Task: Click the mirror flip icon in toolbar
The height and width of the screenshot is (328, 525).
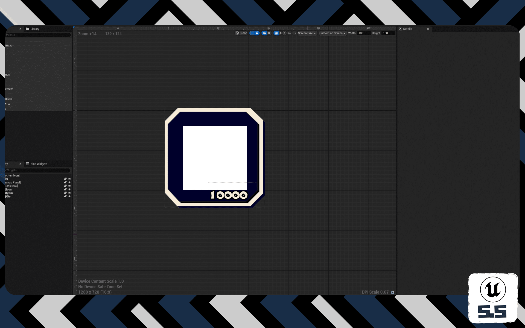Action: pos(294,33)
